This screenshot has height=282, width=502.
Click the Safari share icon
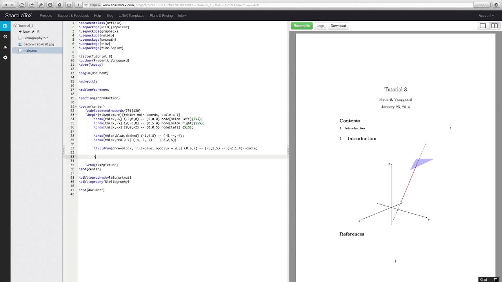(31, 5)
